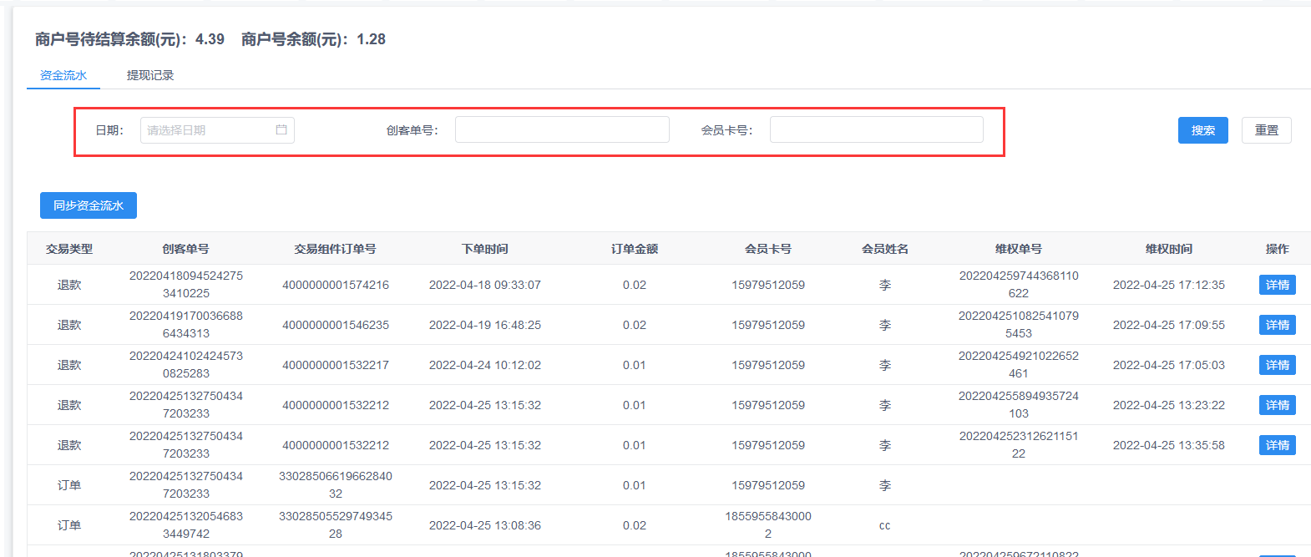The width and height of the screenshot is (1311, 557).
Task: Select order number 4000000001546235
Action: (x=336, y=325)
